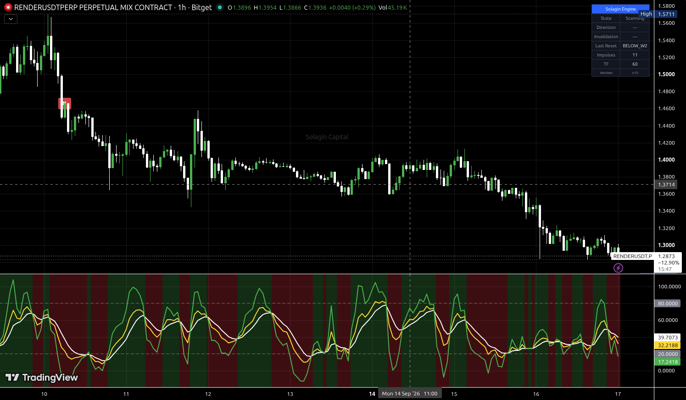Click the v15 version value cell
Screen dimensions: 686x400
coord(635,73)
